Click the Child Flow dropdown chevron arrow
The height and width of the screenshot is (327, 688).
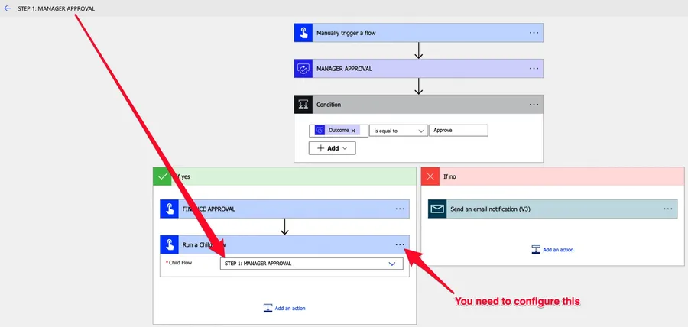coord(392,264)
